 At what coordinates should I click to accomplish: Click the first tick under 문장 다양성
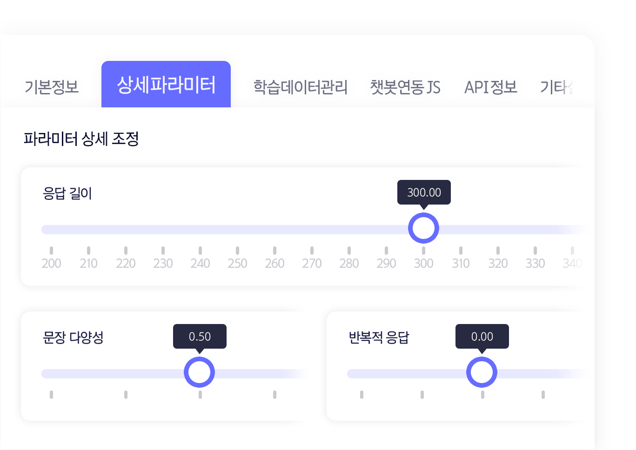point(51,395)
